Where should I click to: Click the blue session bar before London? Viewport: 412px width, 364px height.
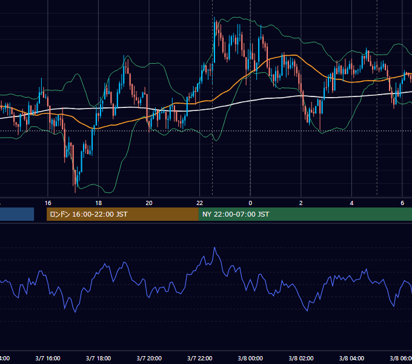point(17,214)
